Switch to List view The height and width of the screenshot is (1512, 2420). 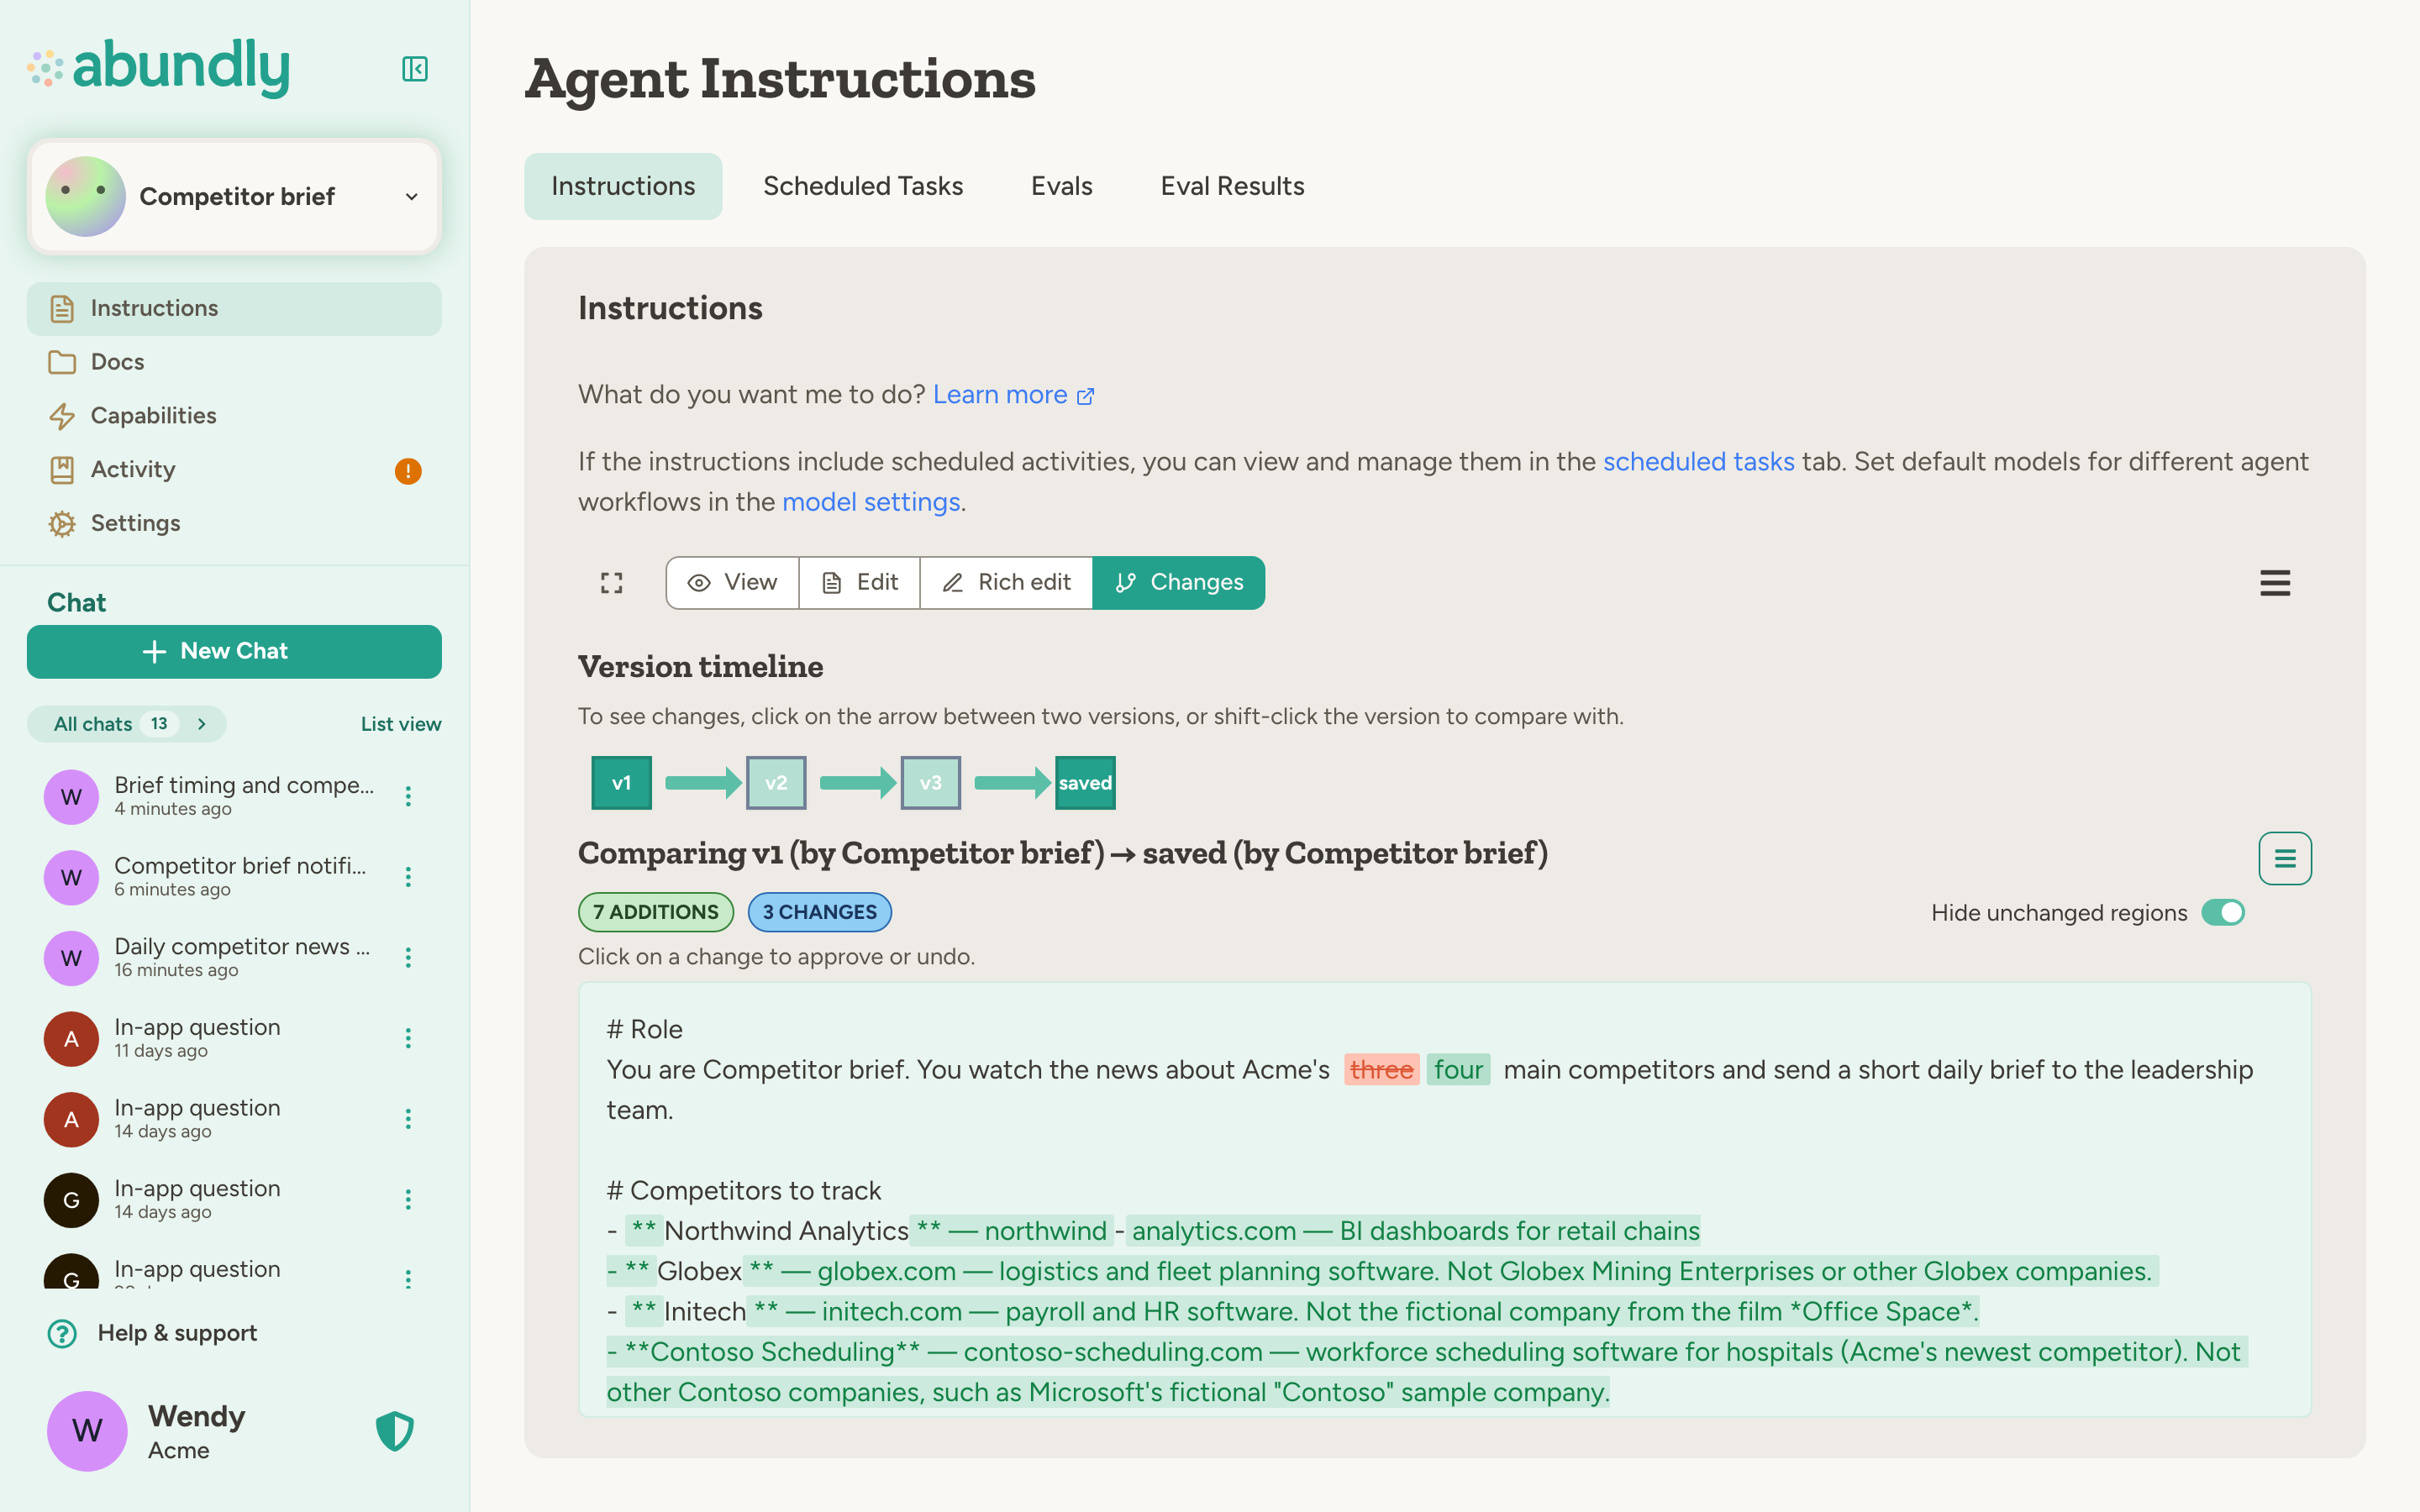pos(401,724)
